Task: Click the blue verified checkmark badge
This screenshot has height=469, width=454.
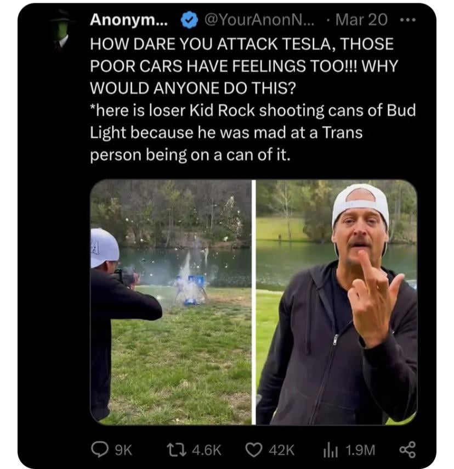Action: [x=190, y=20]
